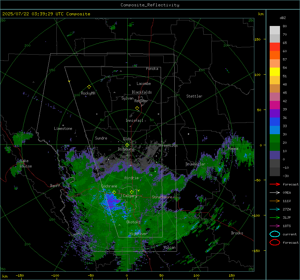Viewport: 300px width, 280px height.
Task: Click the Limestone label
Action: click(x=63, y=129)
